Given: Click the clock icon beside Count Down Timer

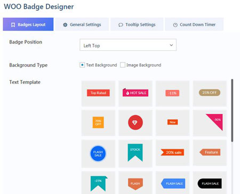Looking at the screenshot, I should [175, 25].
